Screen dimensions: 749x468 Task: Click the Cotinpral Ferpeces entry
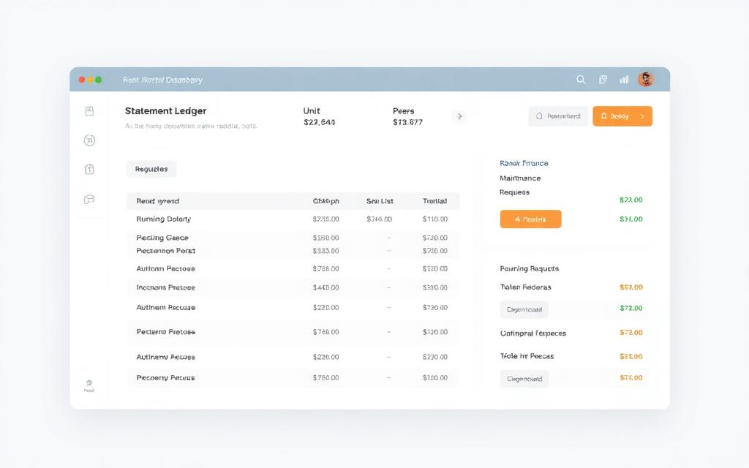533,333
